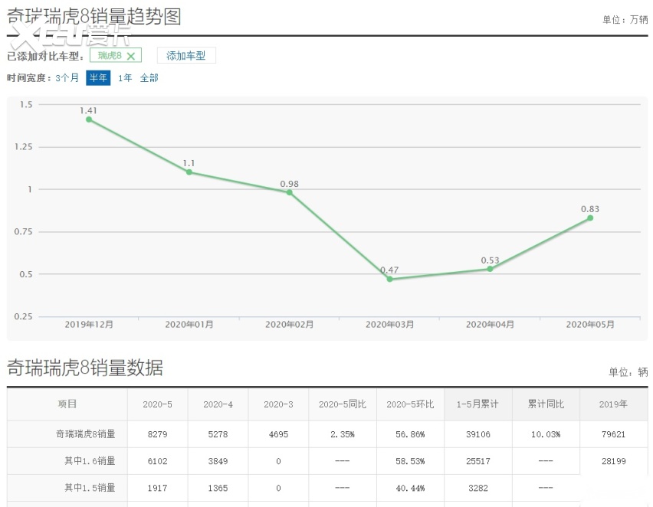Viewport: 653px width, 507px height.
Task: Click the 2020年05月 x-axis label
Action: tap(590, 325)
